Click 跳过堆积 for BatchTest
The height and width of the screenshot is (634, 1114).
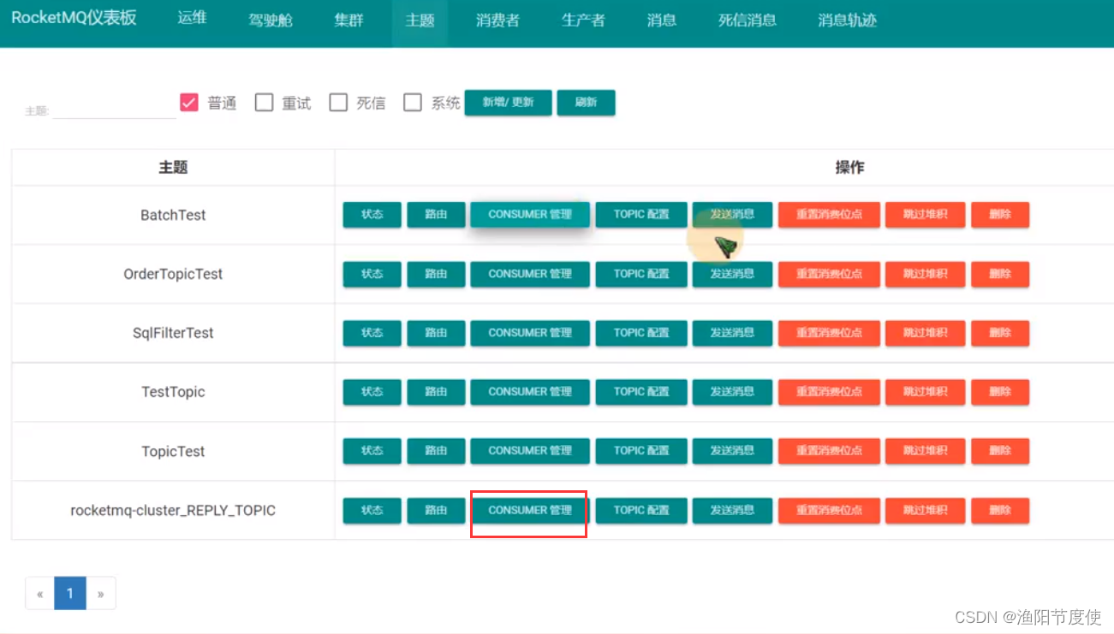925,215
